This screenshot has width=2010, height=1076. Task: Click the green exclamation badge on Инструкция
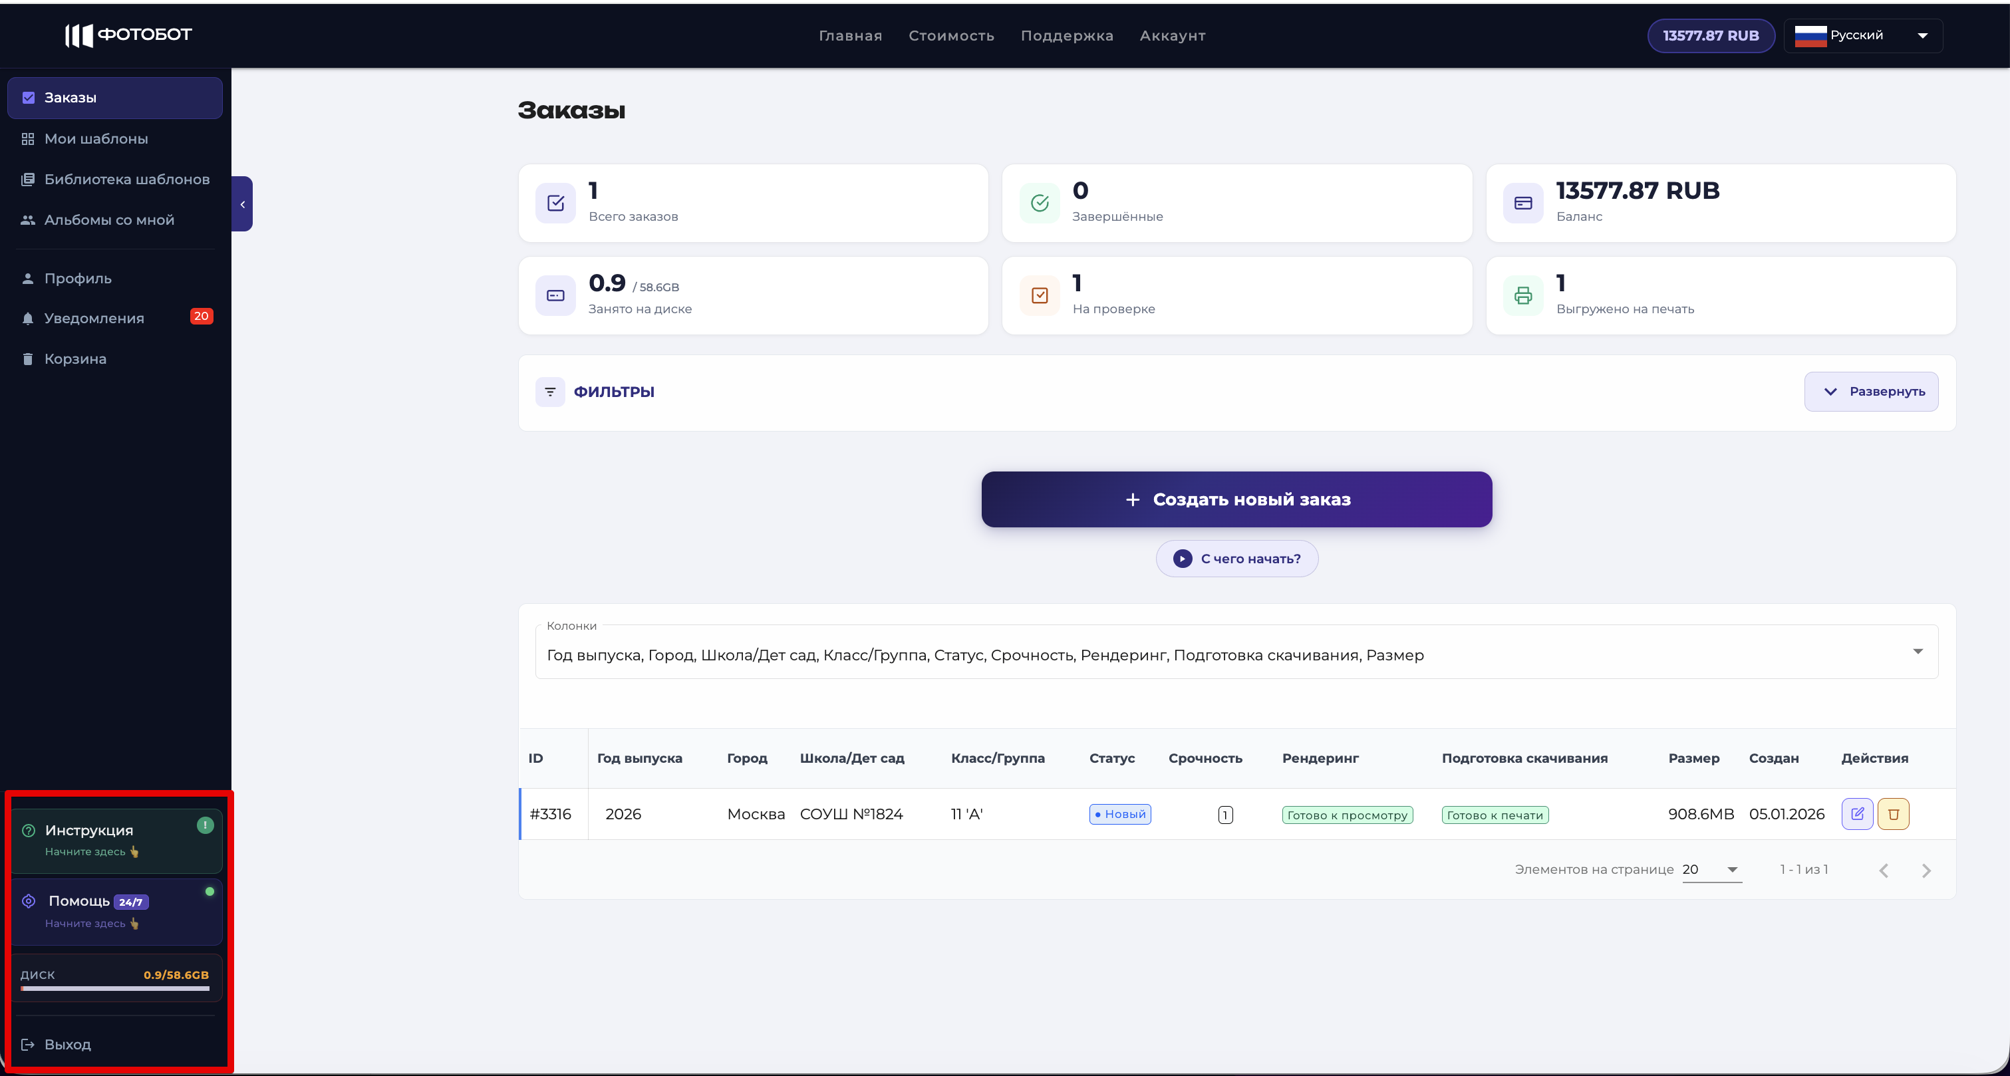pos(206,825)
